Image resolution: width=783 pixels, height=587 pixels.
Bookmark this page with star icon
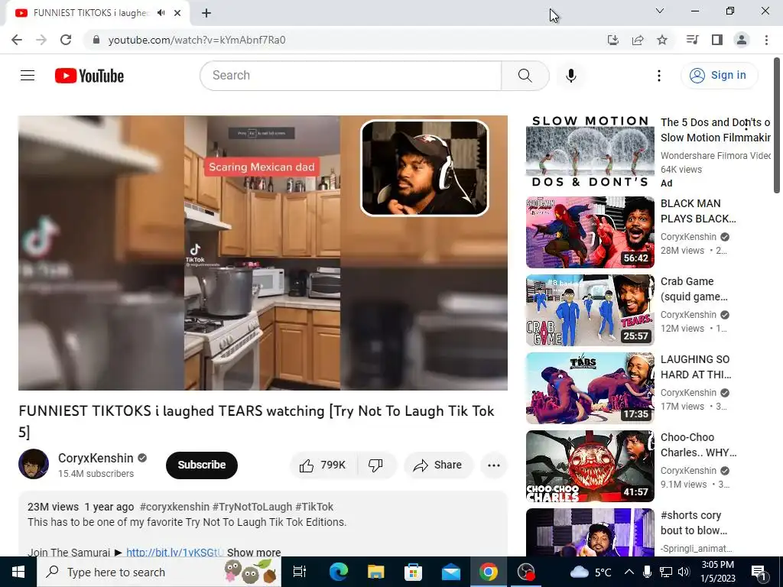pyautogui.click(x=662, y=40)
